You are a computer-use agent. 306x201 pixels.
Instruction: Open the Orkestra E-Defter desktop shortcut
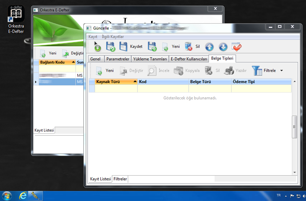16,19
